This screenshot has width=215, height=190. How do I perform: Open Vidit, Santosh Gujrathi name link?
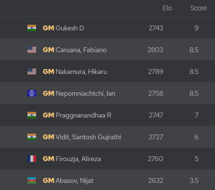click(88, 137)
